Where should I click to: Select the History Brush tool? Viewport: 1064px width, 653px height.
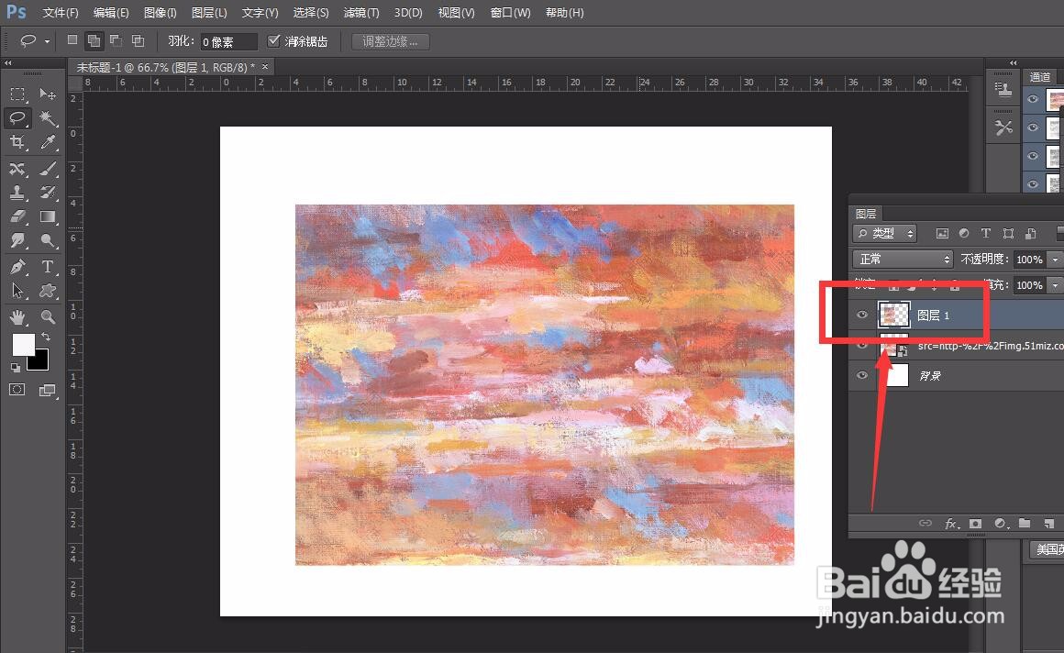48,193
